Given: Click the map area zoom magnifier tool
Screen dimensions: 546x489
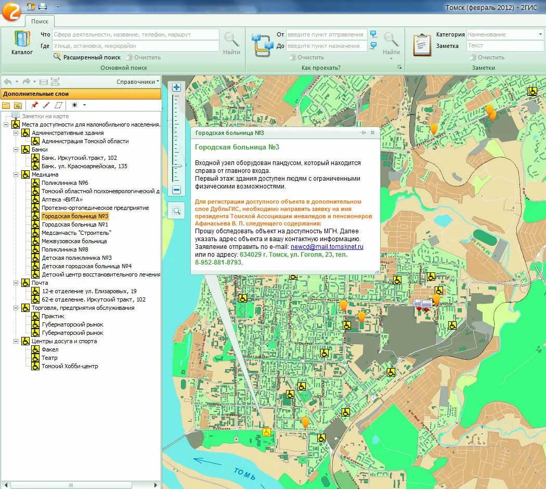Looking at the screenshot, I should [177, 211].
